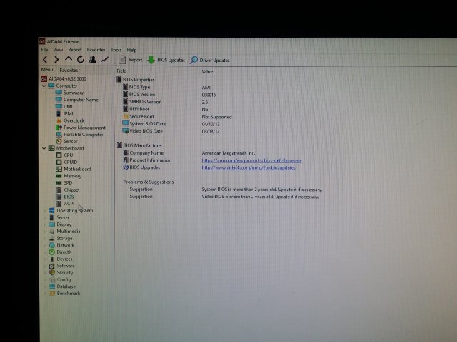Viewport: 457px width, 342px height.
Task: Open the user profile toolbar icon
Action: coord(93,60)
